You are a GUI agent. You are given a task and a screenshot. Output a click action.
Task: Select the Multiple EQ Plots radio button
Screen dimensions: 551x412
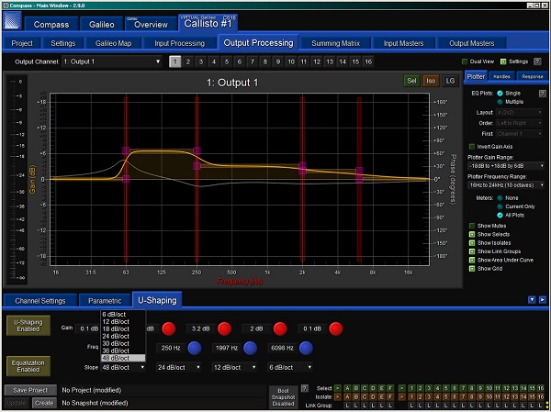pos(500,102)
